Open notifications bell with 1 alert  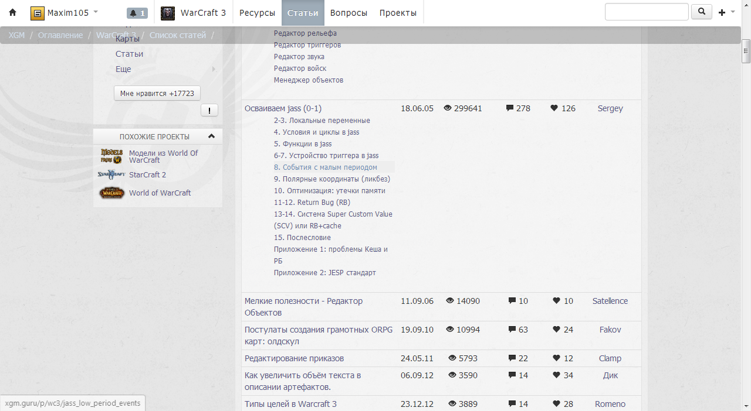tap(137, 13)
